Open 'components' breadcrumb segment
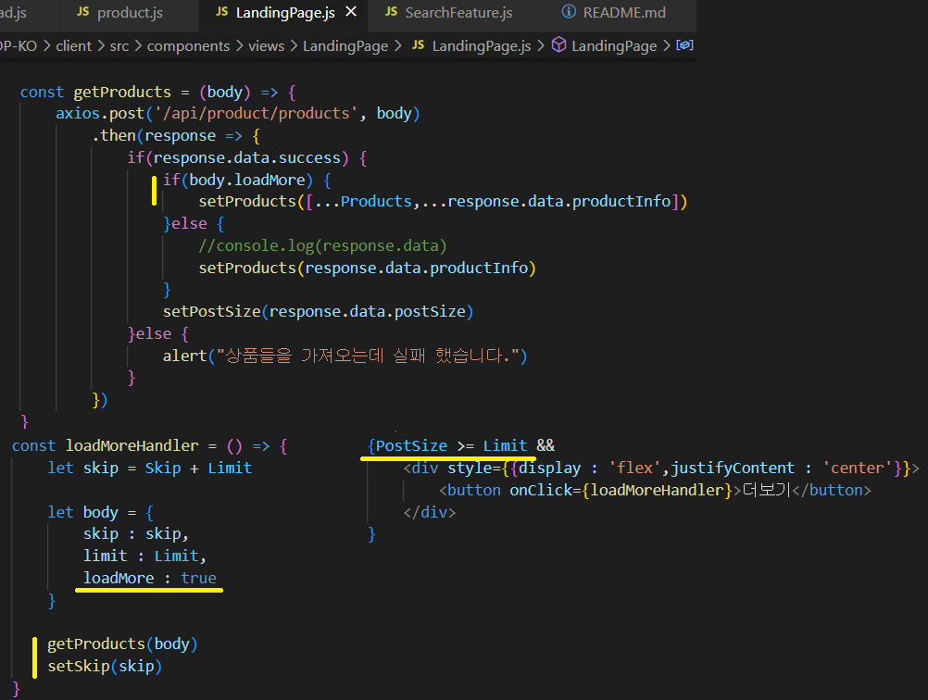This screenshot has width=928, height=700. click(188, 45)
